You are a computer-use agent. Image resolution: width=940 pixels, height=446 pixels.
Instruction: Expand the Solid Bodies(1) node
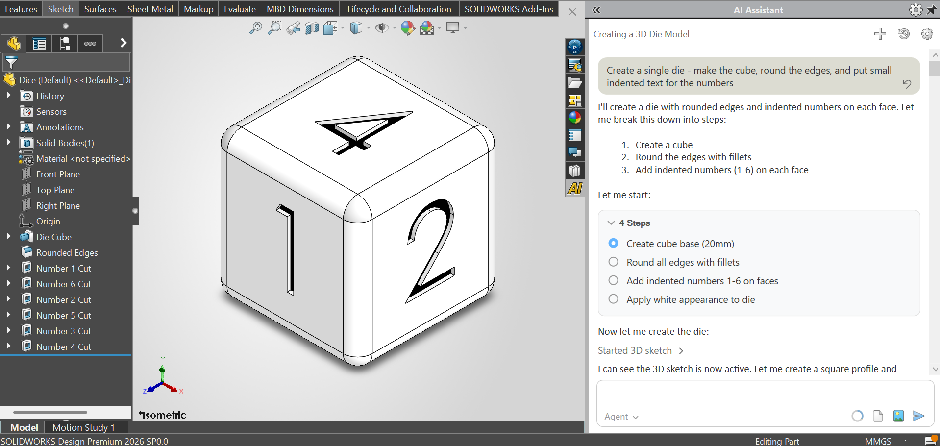pyautogui.click(x=8, y=143)
